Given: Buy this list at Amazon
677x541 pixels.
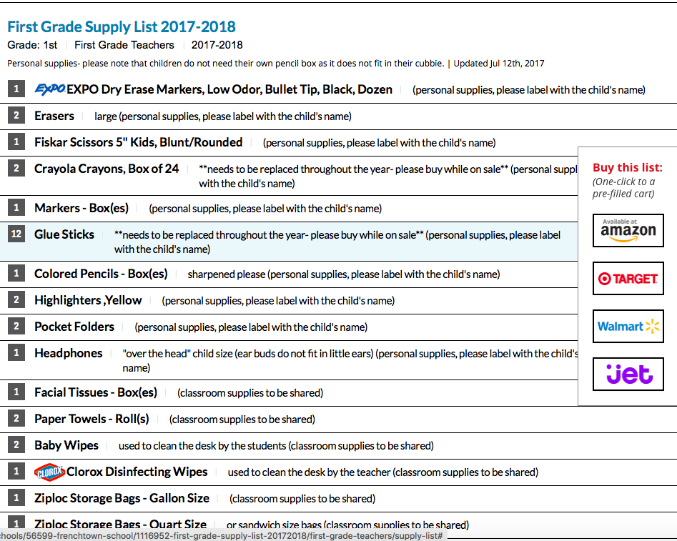Looking at the screenshot, I should click(x=628, y=231).
